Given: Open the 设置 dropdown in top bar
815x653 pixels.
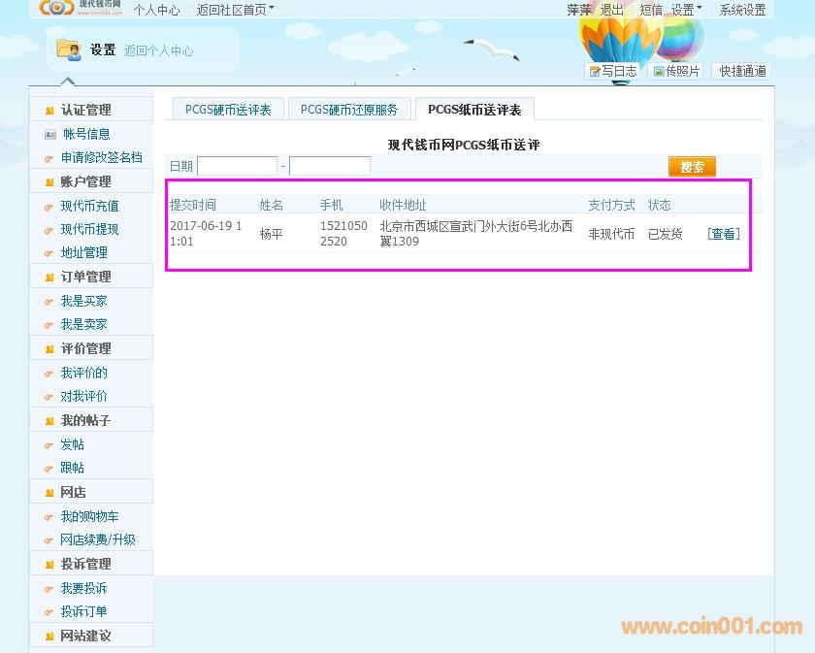Looking at the screenshot, I should point(686,10).
